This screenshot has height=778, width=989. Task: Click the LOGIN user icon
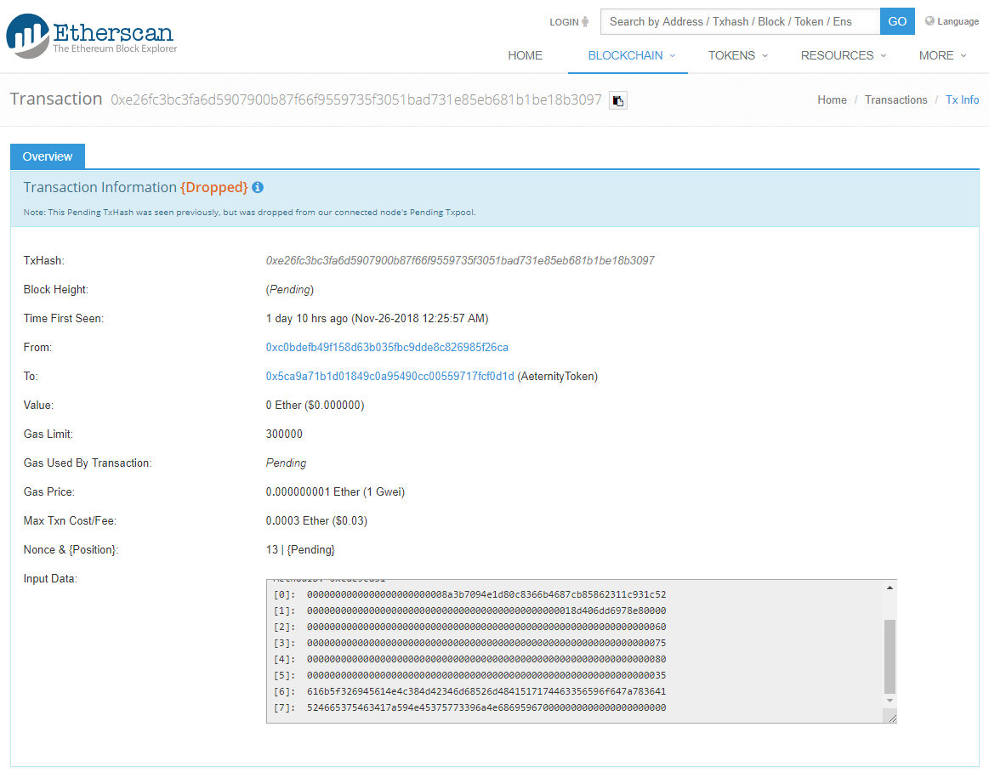(x=585, y=21)
